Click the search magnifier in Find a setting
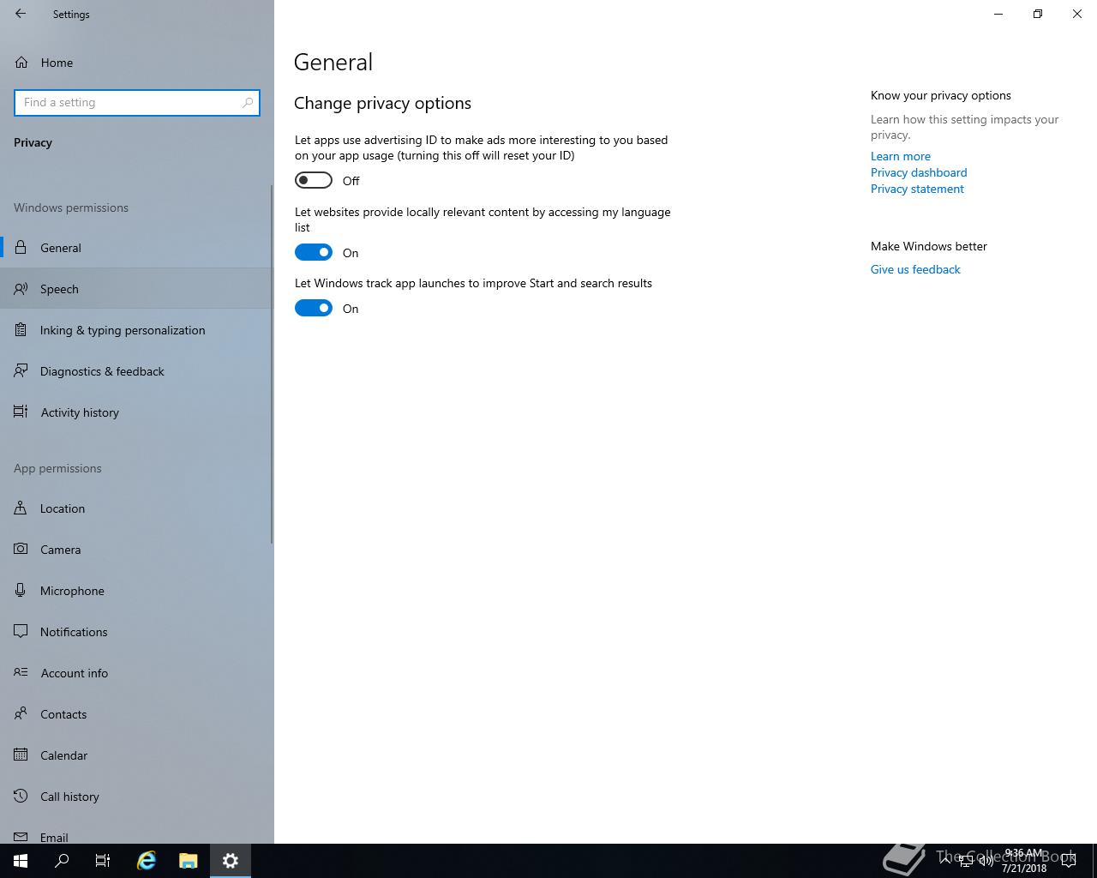The height and width of the screenshot is (878, 1097). [x=248, y=102]
